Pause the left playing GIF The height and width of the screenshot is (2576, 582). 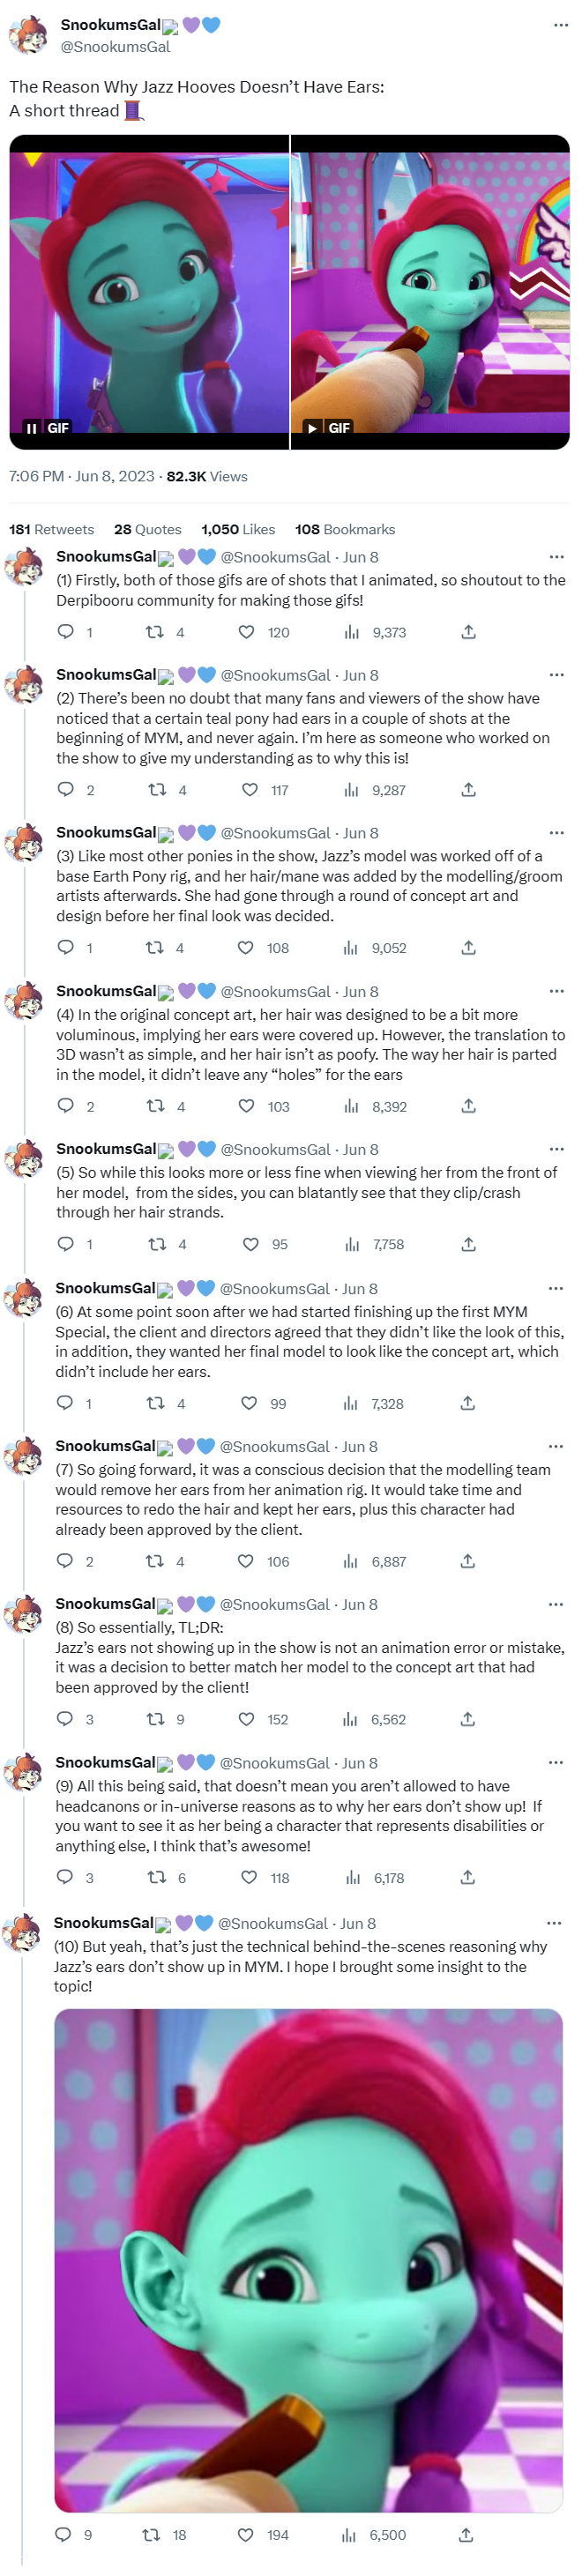pos(31,428)
